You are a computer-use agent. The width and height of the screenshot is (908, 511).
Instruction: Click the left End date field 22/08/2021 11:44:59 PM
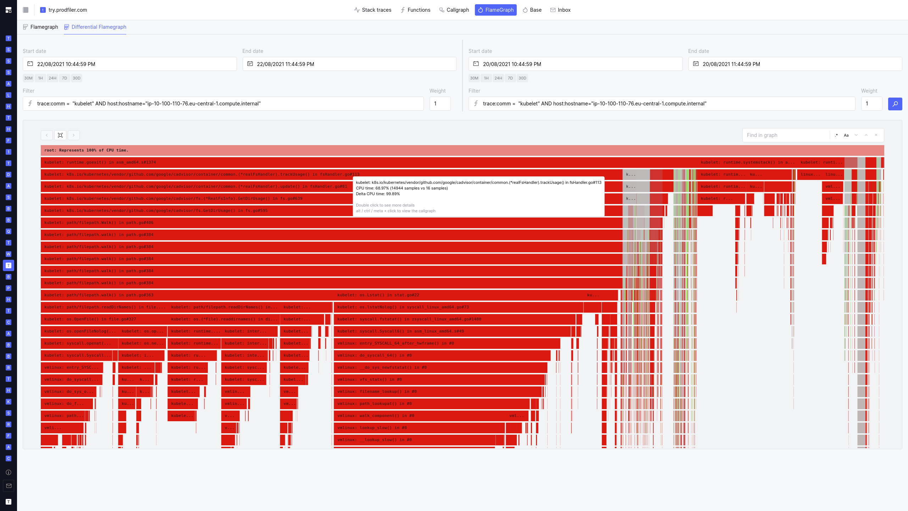pos(349,64)
